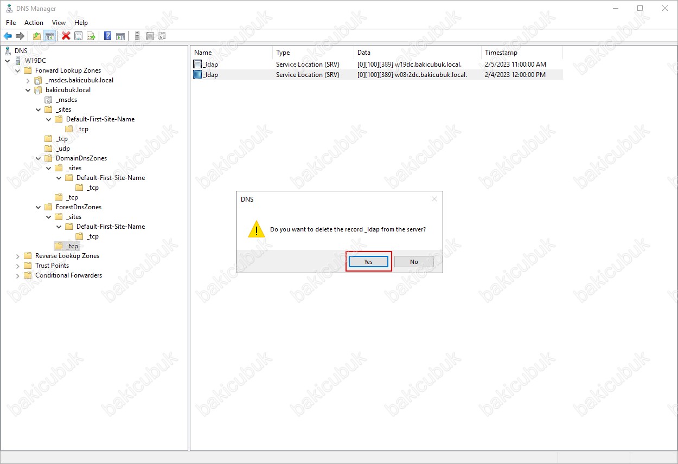The image size is (678, 464).
Task: Click the New Server toolbar icon
Action: [137, 36]
